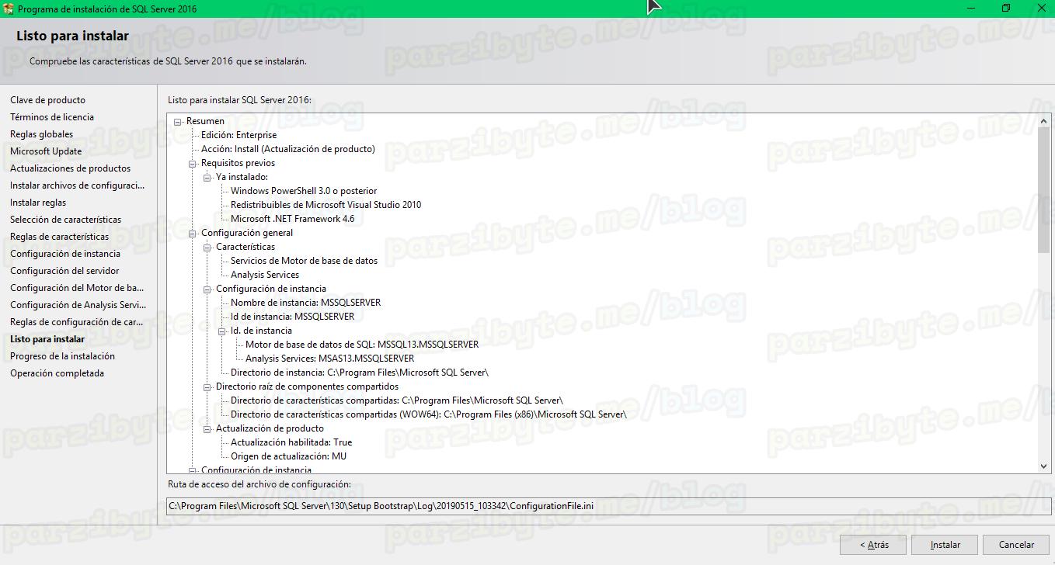Screen dimensions: 1055x565
Task: Go back with the Atrás button
Action: pyautogui.click(x=873, y=544)
